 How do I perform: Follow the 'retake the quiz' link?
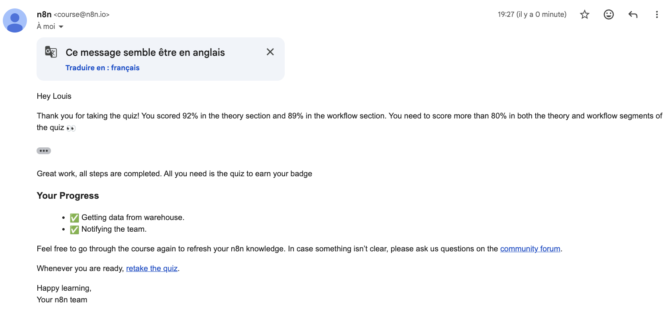[x=152, y=269]
